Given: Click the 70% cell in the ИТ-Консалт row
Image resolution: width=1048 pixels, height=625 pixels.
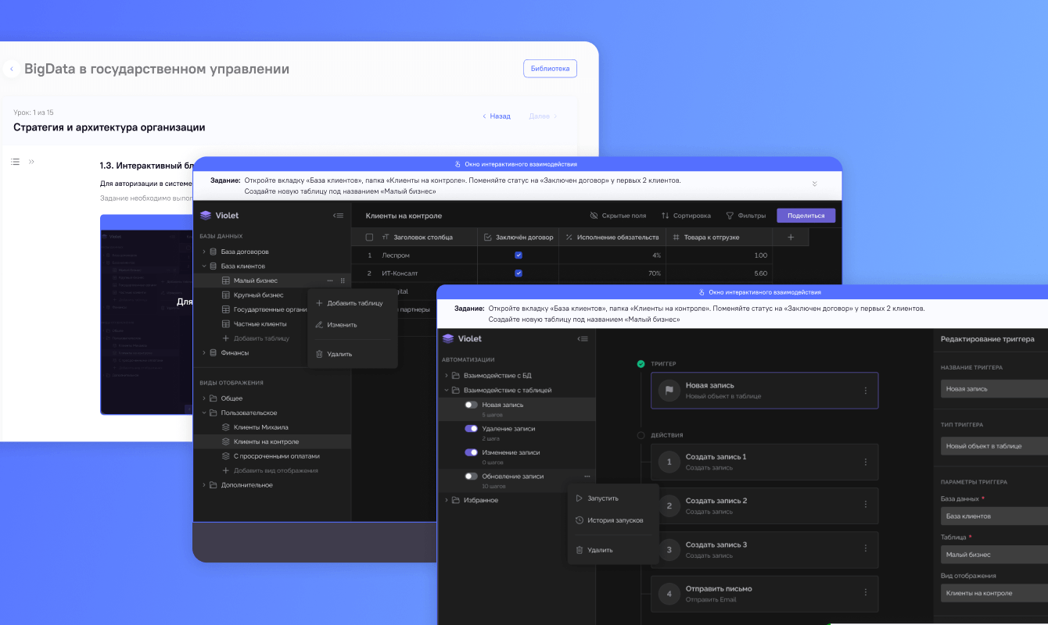Looking at the screenshot, I should point(611,273).
